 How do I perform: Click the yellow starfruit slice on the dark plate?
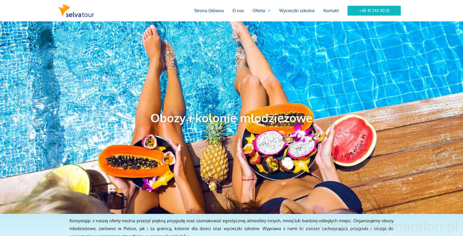pyautogui.click(x=302, y=166)
